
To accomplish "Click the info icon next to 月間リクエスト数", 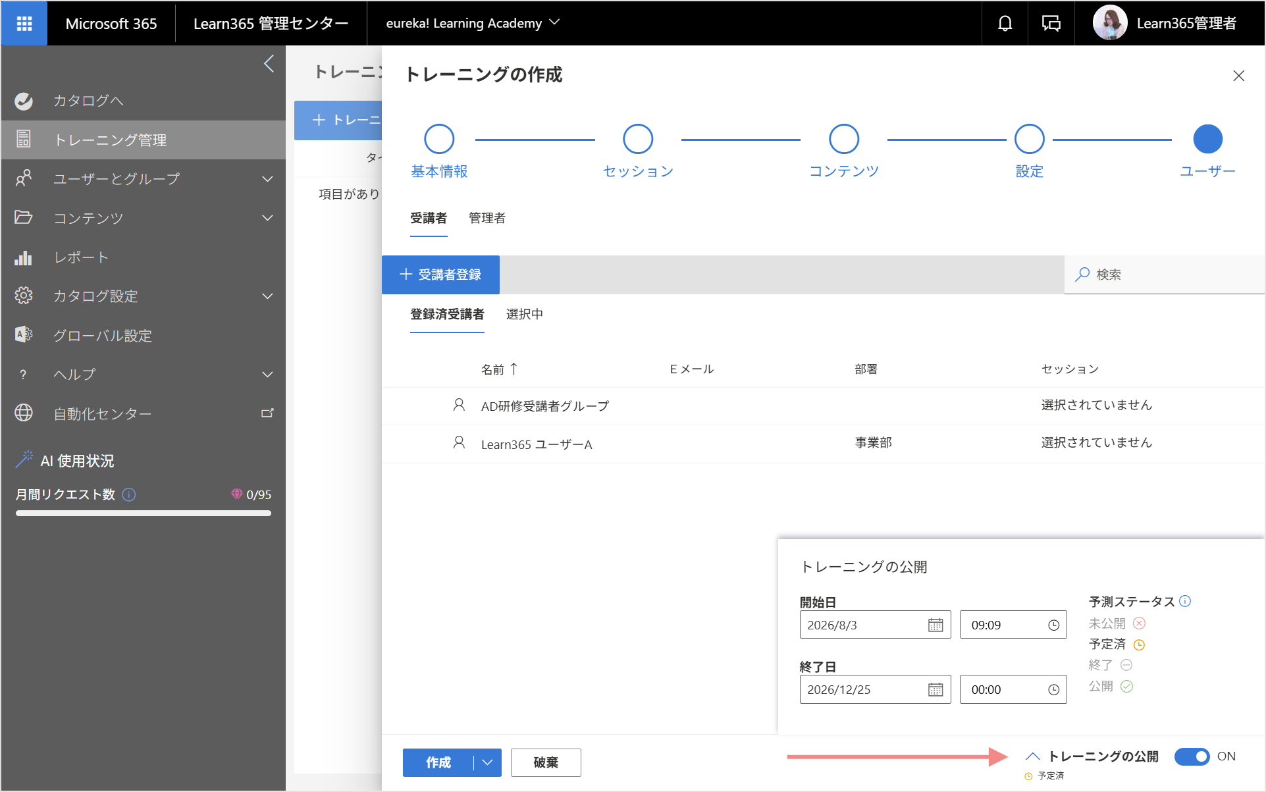I will (129, 494).
